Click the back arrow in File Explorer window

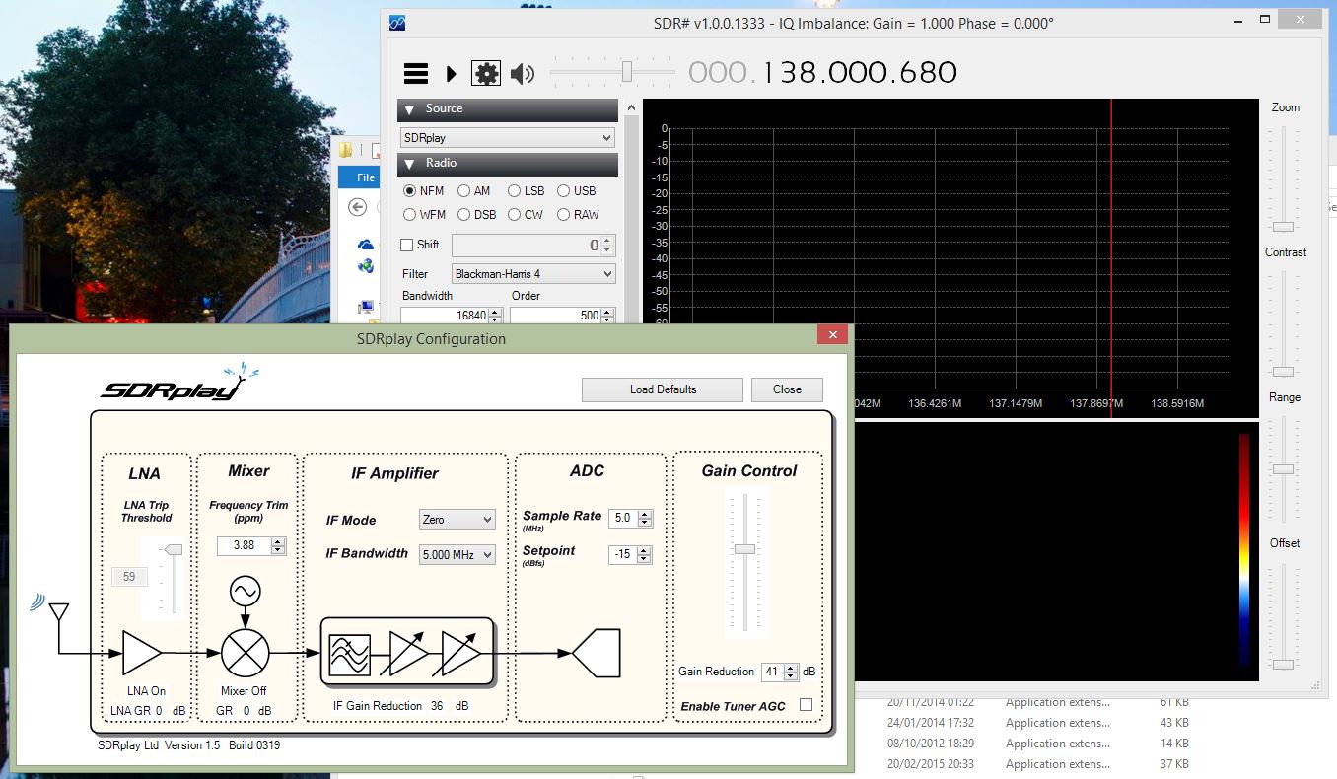click(358, 208)
